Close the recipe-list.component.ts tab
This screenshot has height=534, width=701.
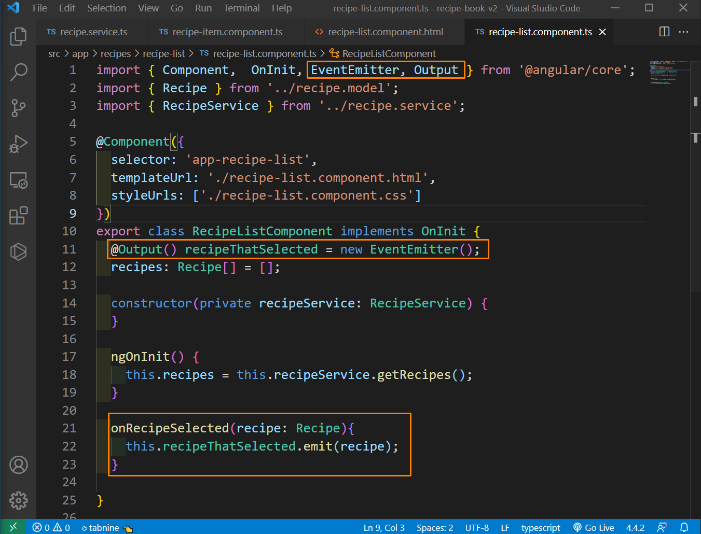(x=602, y=32)
